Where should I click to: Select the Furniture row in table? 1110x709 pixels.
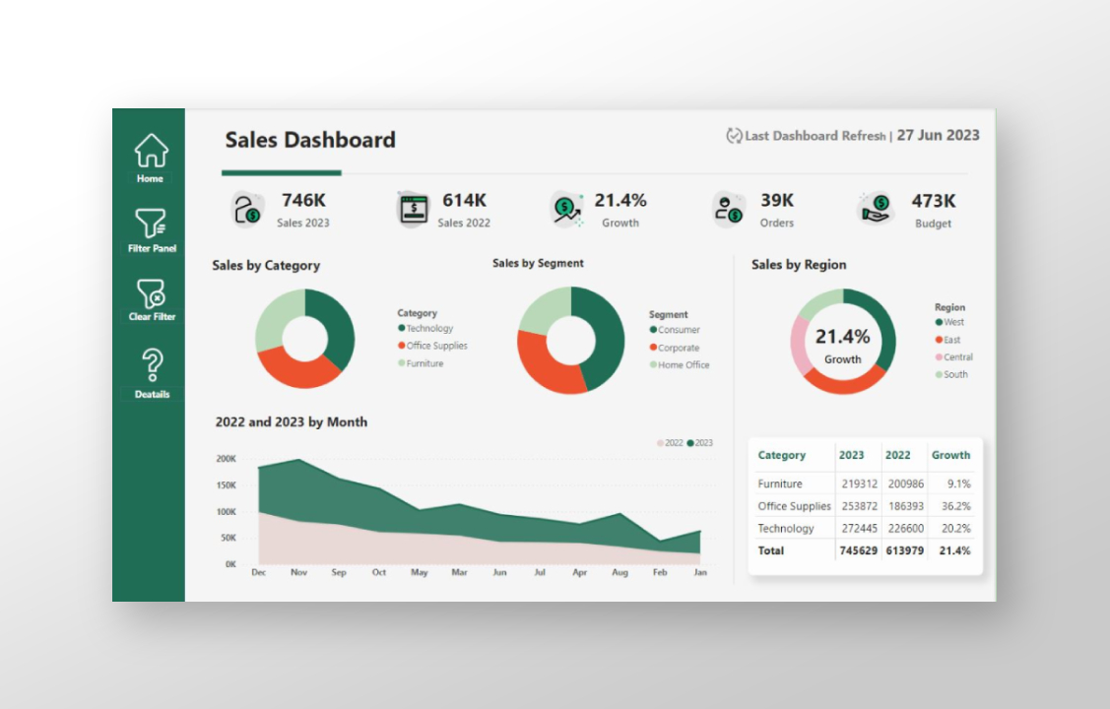point(779,483)
